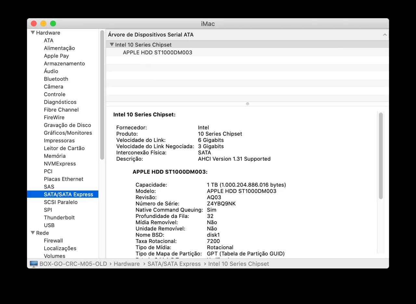Open Thunderbolt section
This screenshot has height=304, width=416.
pos(59,218)
